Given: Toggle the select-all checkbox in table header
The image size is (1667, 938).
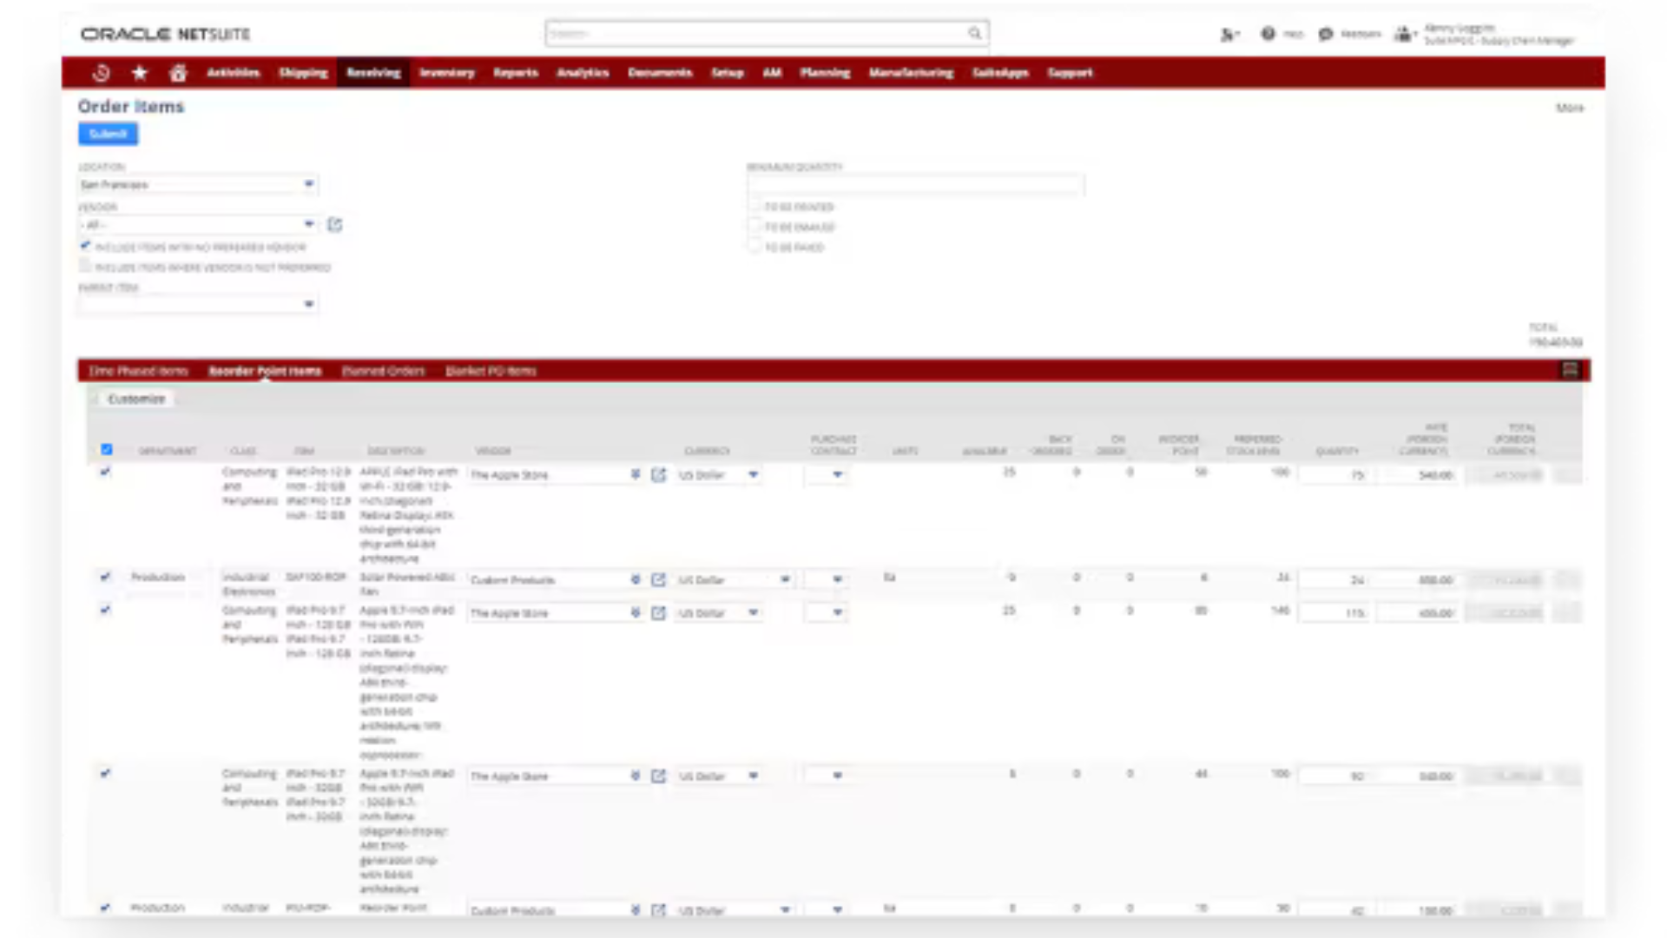Looking at the screenshot, I should tap(106, 449).
